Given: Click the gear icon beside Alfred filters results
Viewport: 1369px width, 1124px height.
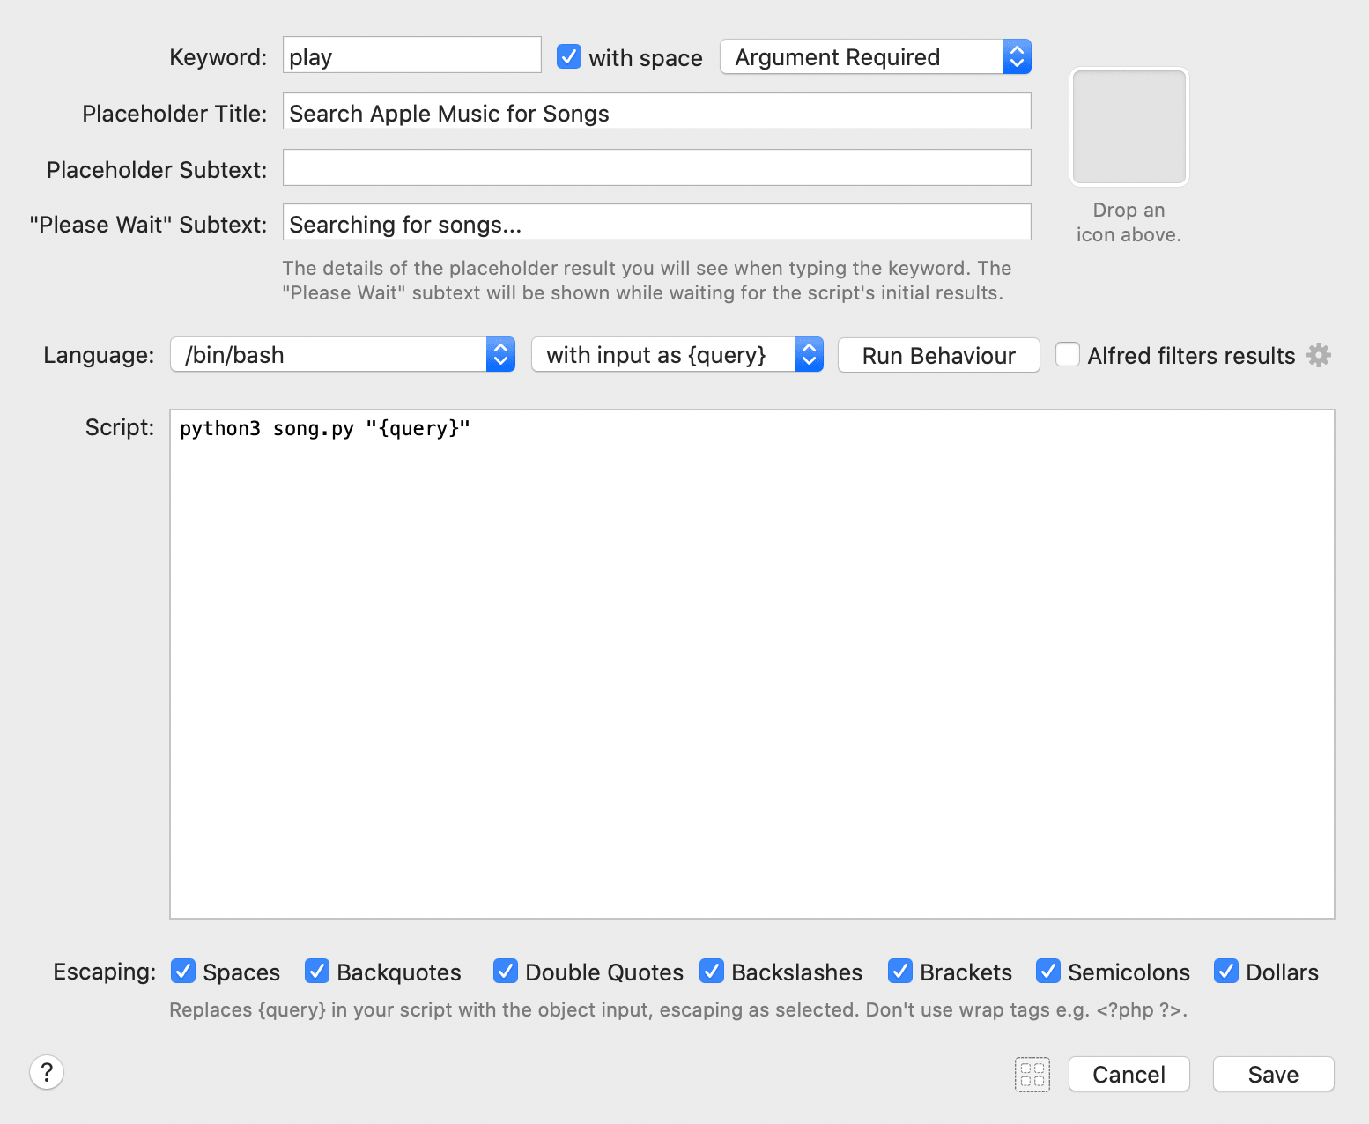Looking at the screenshot, I should pyautogui.click(x=1319, y=355).
